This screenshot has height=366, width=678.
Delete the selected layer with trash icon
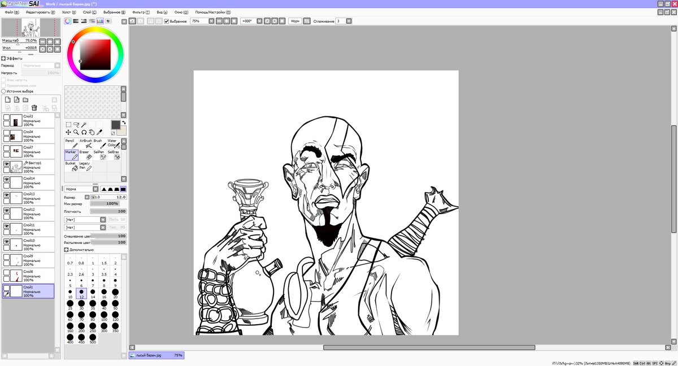34,107
